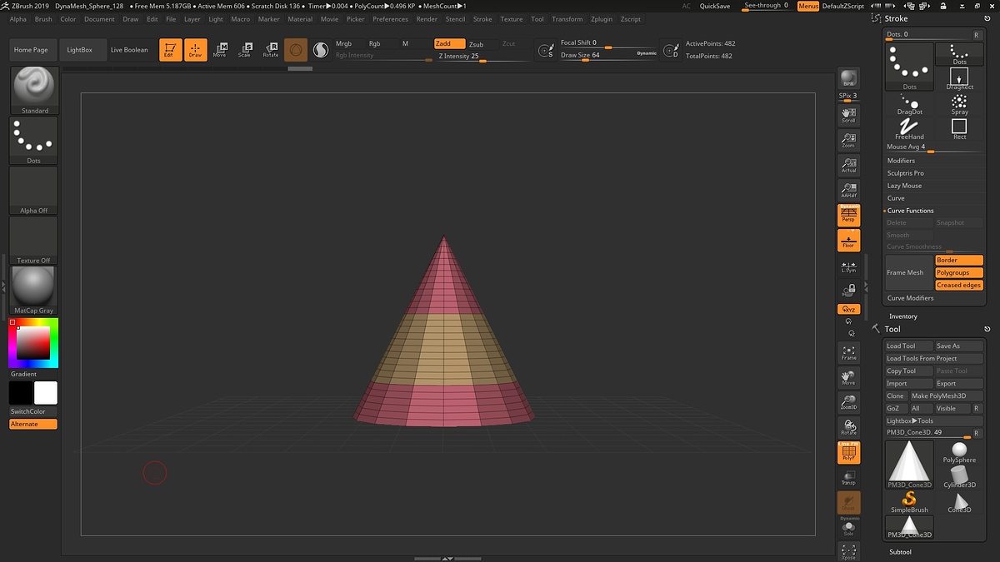Click the Zoom3D navigation icon

click(x=848, y=402)
